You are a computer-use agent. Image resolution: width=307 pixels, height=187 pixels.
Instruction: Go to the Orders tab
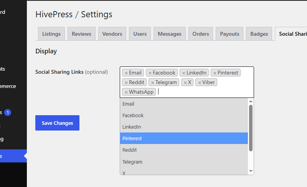201,34
